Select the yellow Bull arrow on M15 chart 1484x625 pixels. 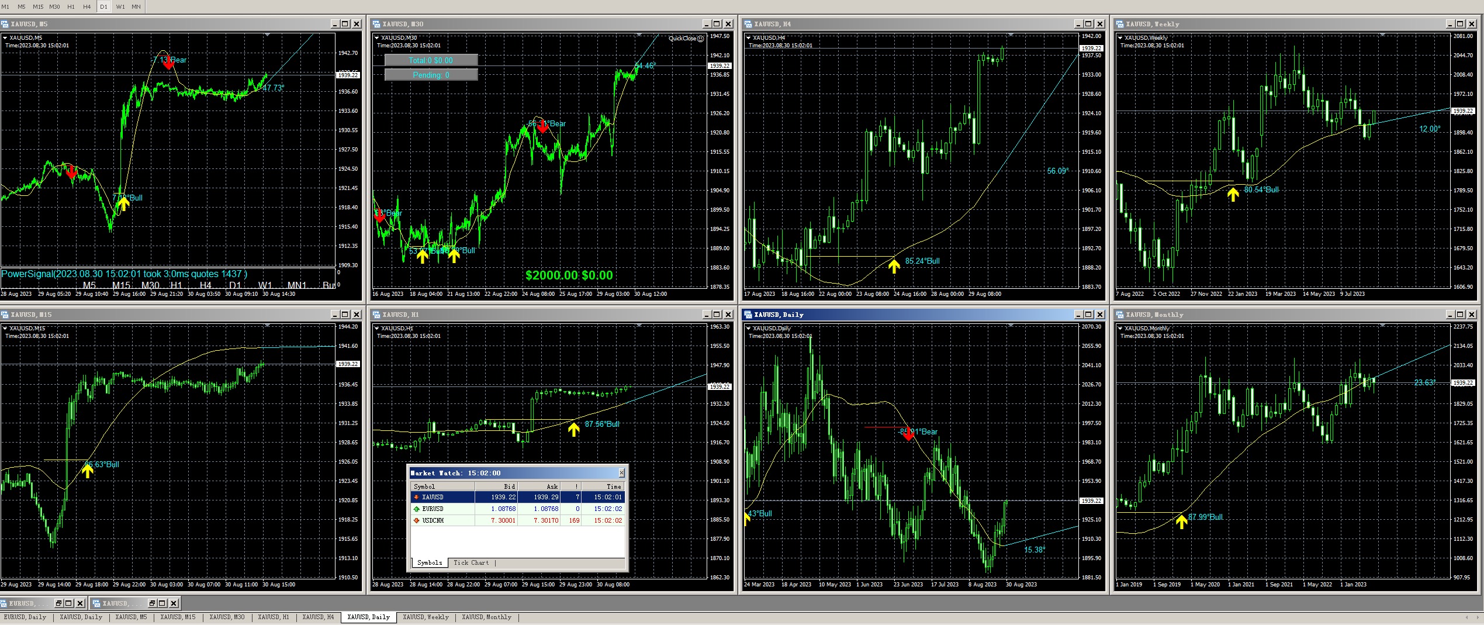click(88, 471)
